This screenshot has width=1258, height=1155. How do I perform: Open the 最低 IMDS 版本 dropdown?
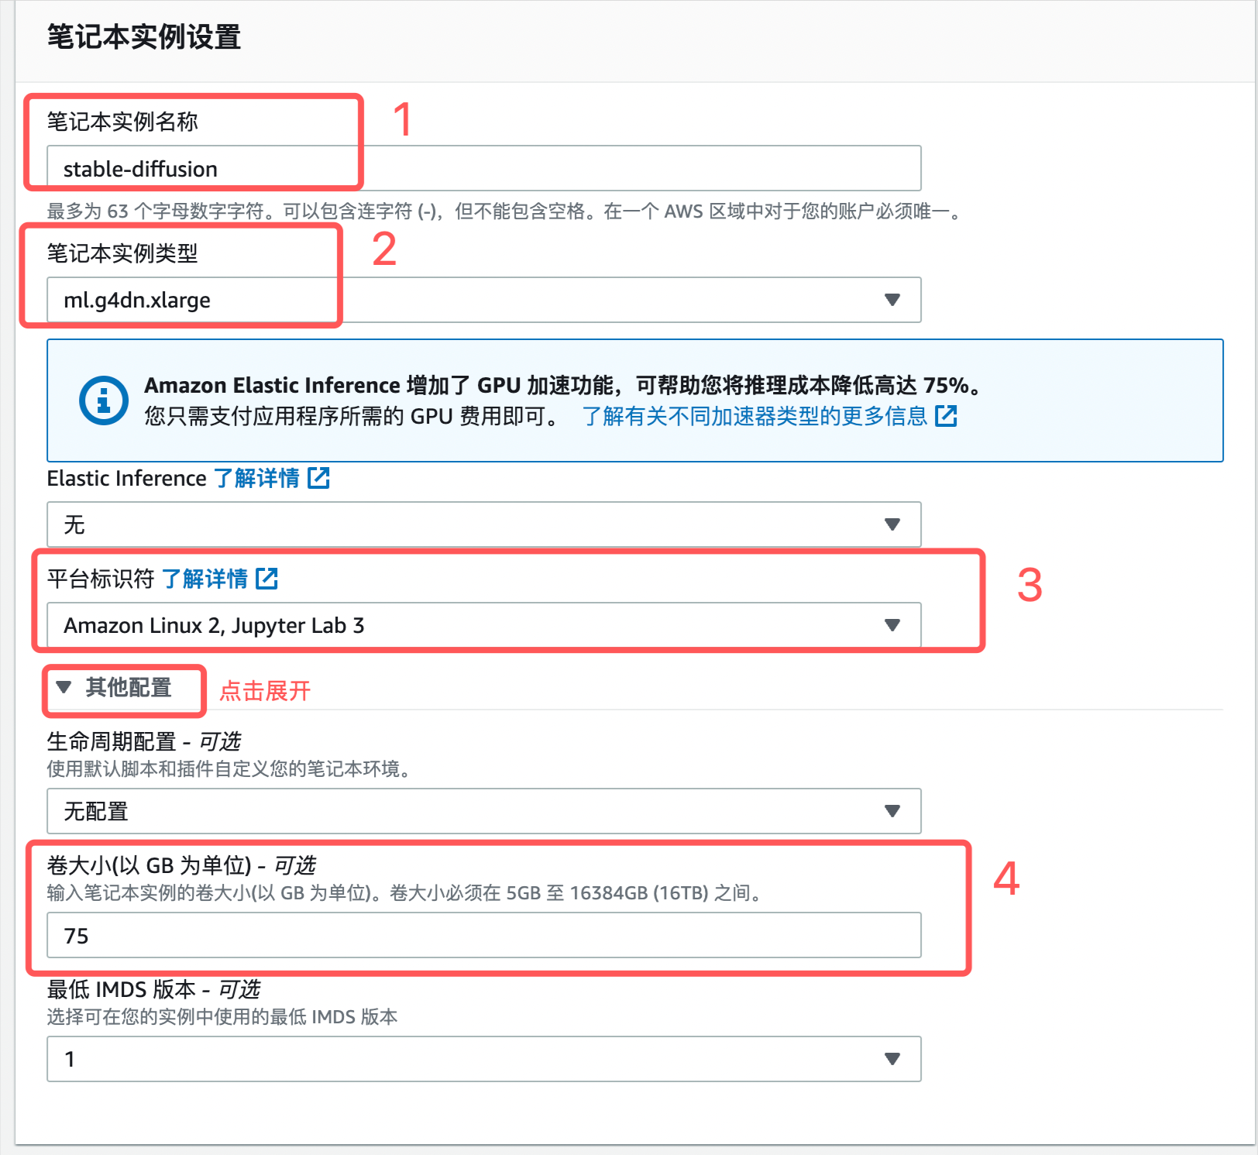tap(484, 1059)
